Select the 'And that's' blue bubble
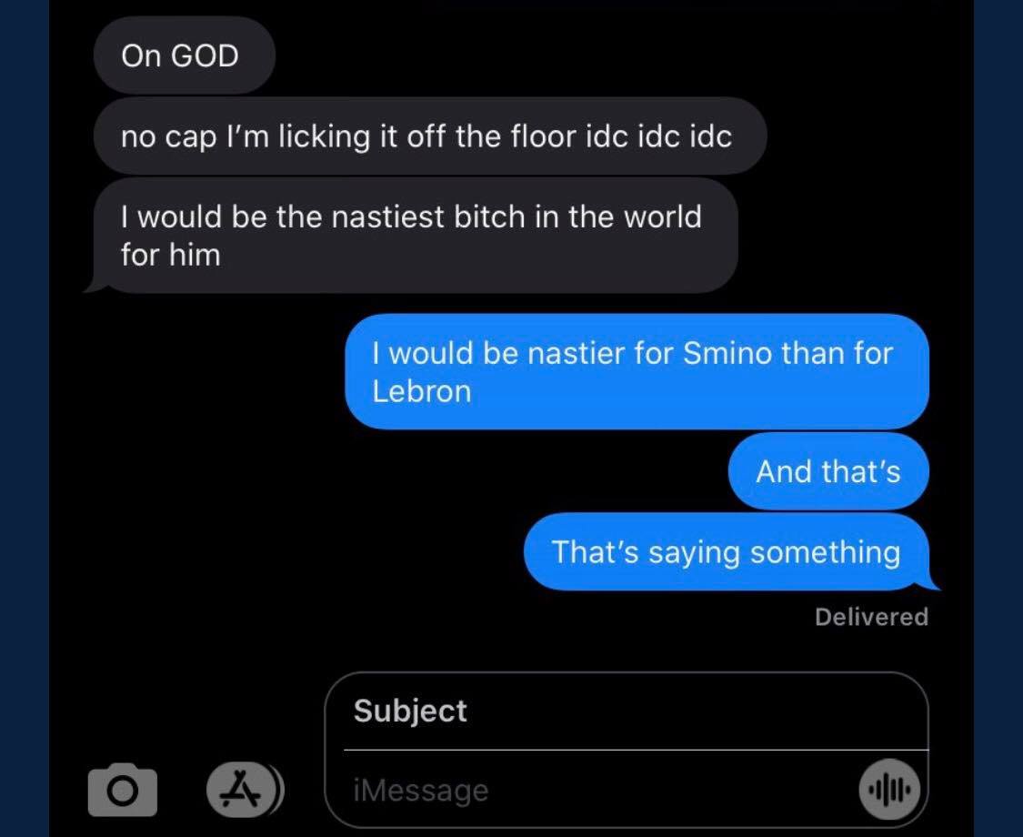This screenshot has height=837, width=1023. point(827,470)
